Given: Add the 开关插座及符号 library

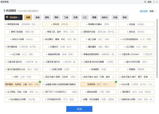Looking at the screenshot, I should tap(60, 99).
